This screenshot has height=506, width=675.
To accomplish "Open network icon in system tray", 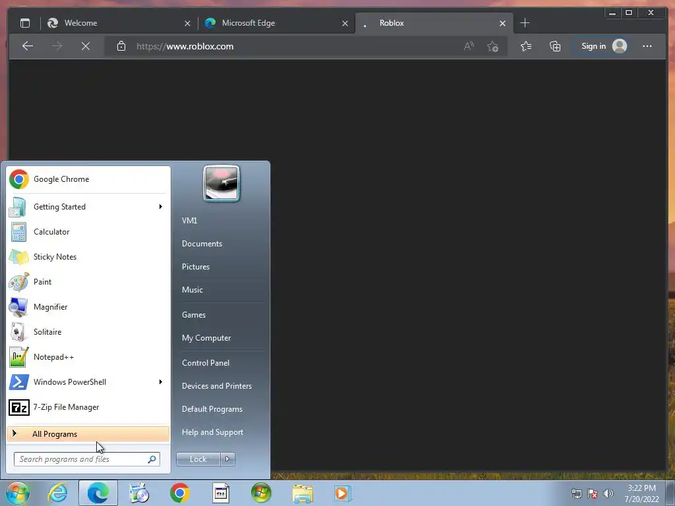I will point(576,493).
